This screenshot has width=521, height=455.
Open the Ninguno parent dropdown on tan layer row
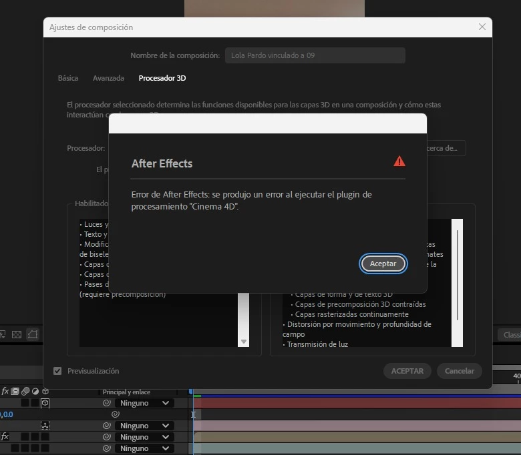144,437
